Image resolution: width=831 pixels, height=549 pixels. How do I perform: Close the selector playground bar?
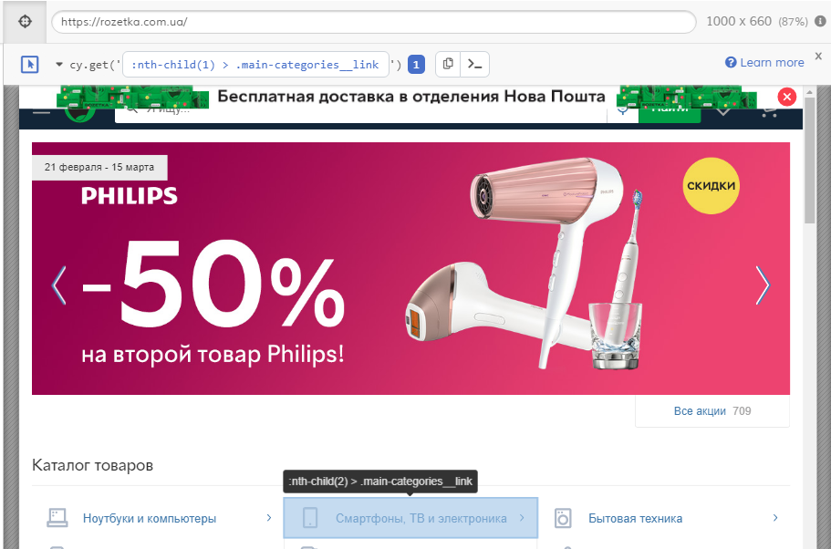[x=818, y=56]
